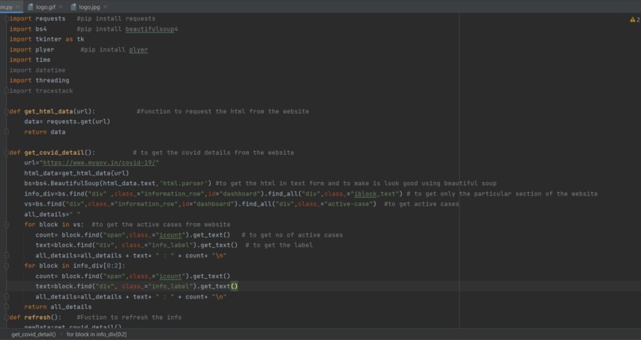Click 'html_data=get_html_data(url)' line
The image size is (641, 340).
pyautogui.click(x=76, y=173)
